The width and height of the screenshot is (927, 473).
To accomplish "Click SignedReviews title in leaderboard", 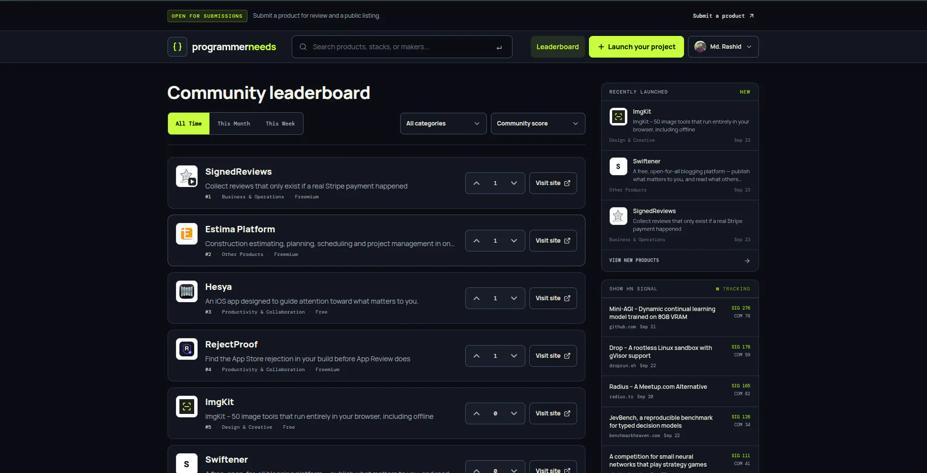I will [239, 172].
